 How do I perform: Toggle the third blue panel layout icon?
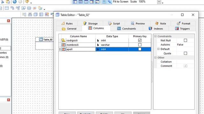pos(86,2)
